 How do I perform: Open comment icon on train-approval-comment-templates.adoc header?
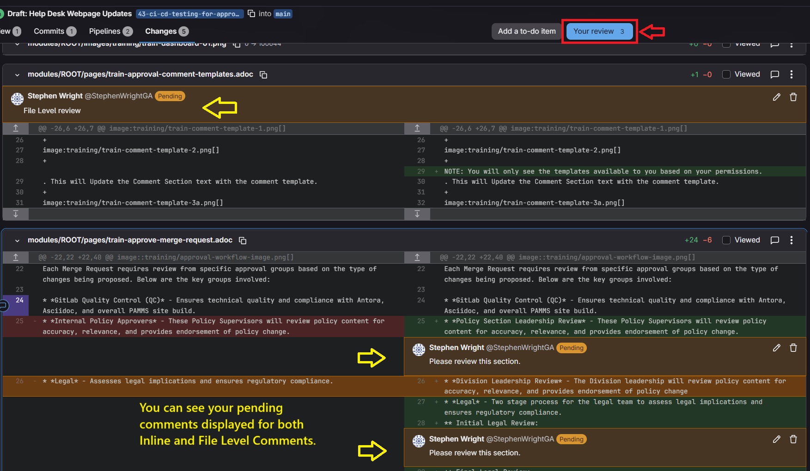[x=775, y=74]
